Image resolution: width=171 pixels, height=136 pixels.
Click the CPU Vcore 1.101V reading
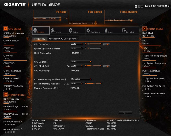coord(7,51)
